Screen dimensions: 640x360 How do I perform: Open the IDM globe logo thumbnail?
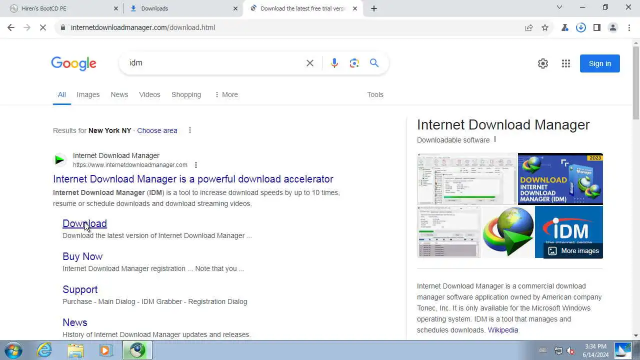point(507,232)
